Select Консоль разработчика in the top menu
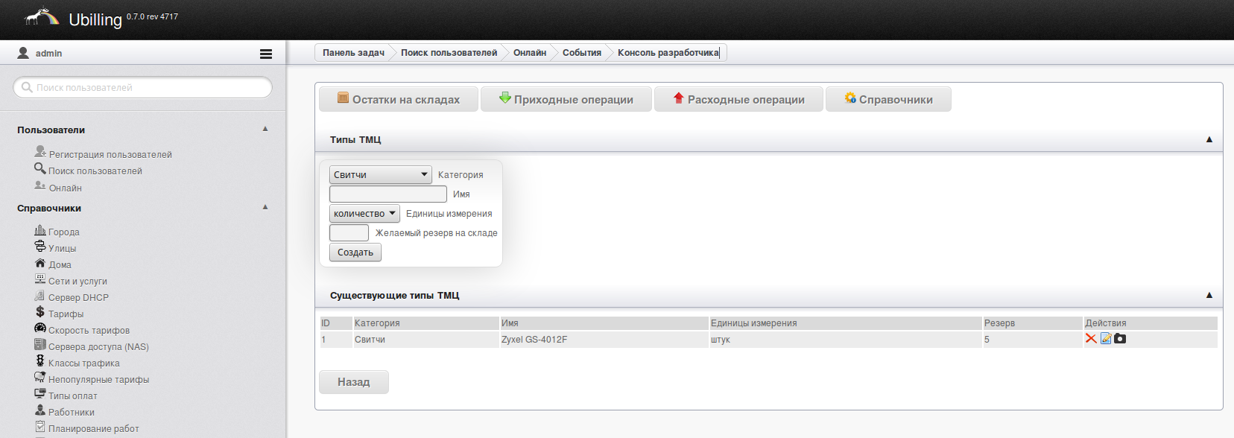 668,53
